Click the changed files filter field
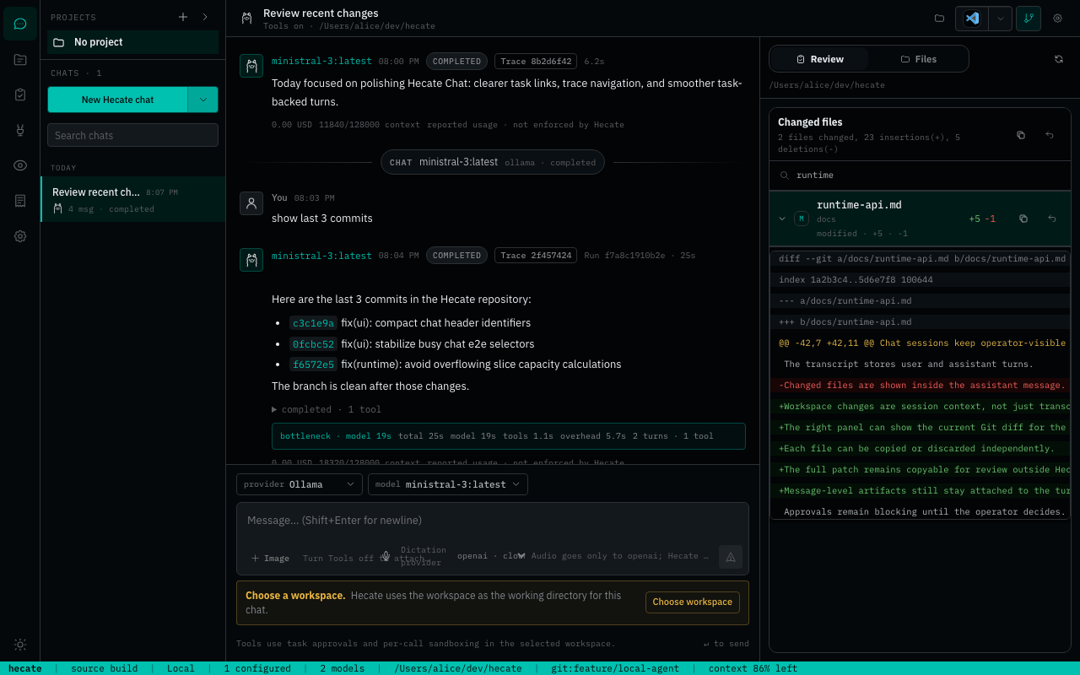Image resolution: width=1080 pixels, height=675 pixels. (920, 175)
